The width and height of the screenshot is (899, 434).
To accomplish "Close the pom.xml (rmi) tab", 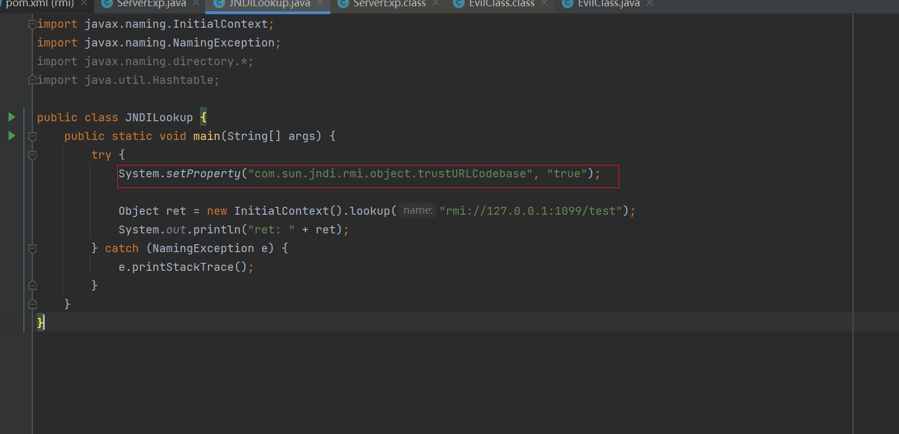I will tap(84, 3).
